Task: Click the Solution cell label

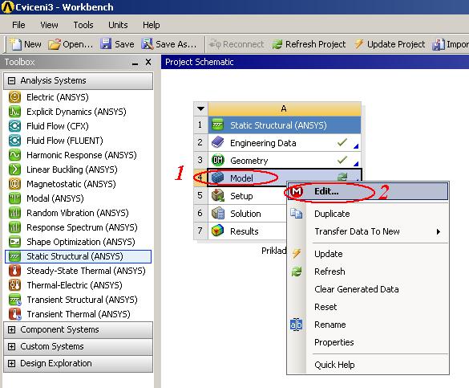Action: click(x=245, y=214)
